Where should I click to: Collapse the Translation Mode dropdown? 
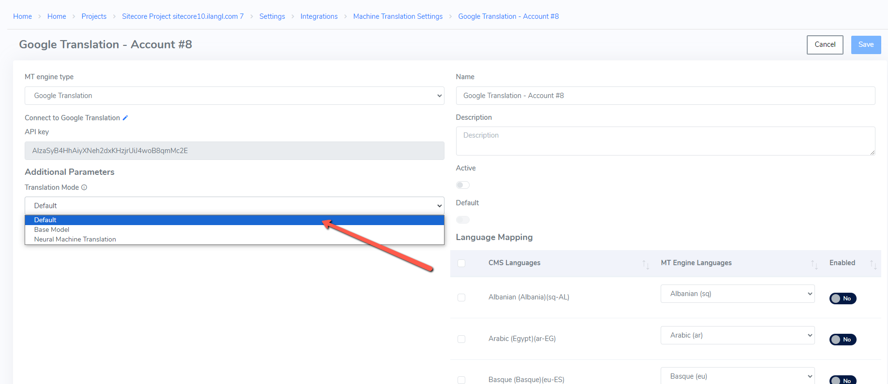click(235, 206)
